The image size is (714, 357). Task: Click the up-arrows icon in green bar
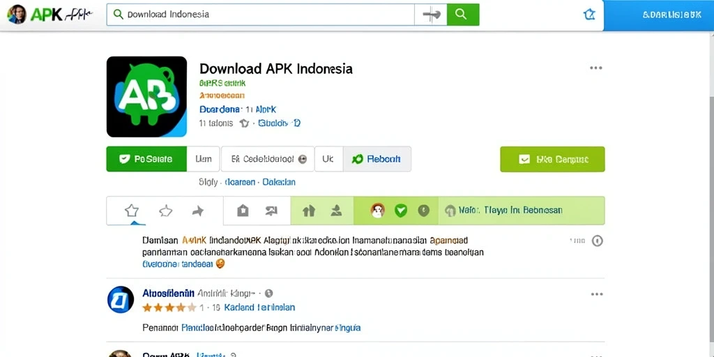click(x=309, y=211)
